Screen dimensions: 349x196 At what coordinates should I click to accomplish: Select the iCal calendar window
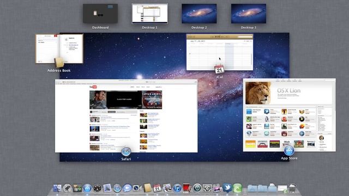pyautogui.click(x=220, y=52)
